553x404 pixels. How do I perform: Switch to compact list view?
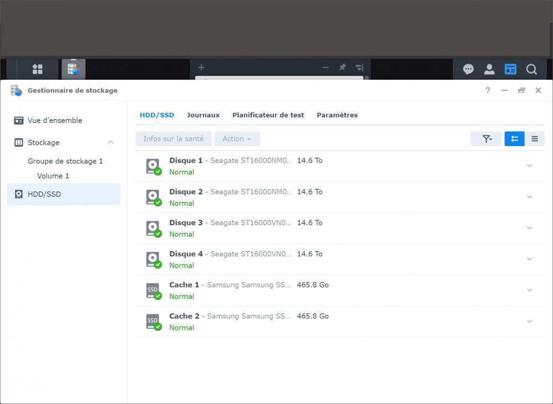click(x=535, y=139)
